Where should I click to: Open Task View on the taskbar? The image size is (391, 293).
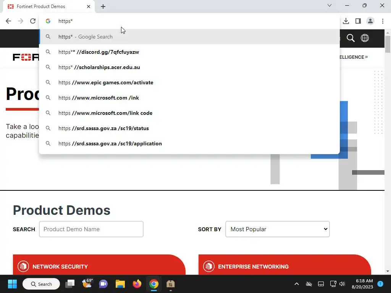70,284
